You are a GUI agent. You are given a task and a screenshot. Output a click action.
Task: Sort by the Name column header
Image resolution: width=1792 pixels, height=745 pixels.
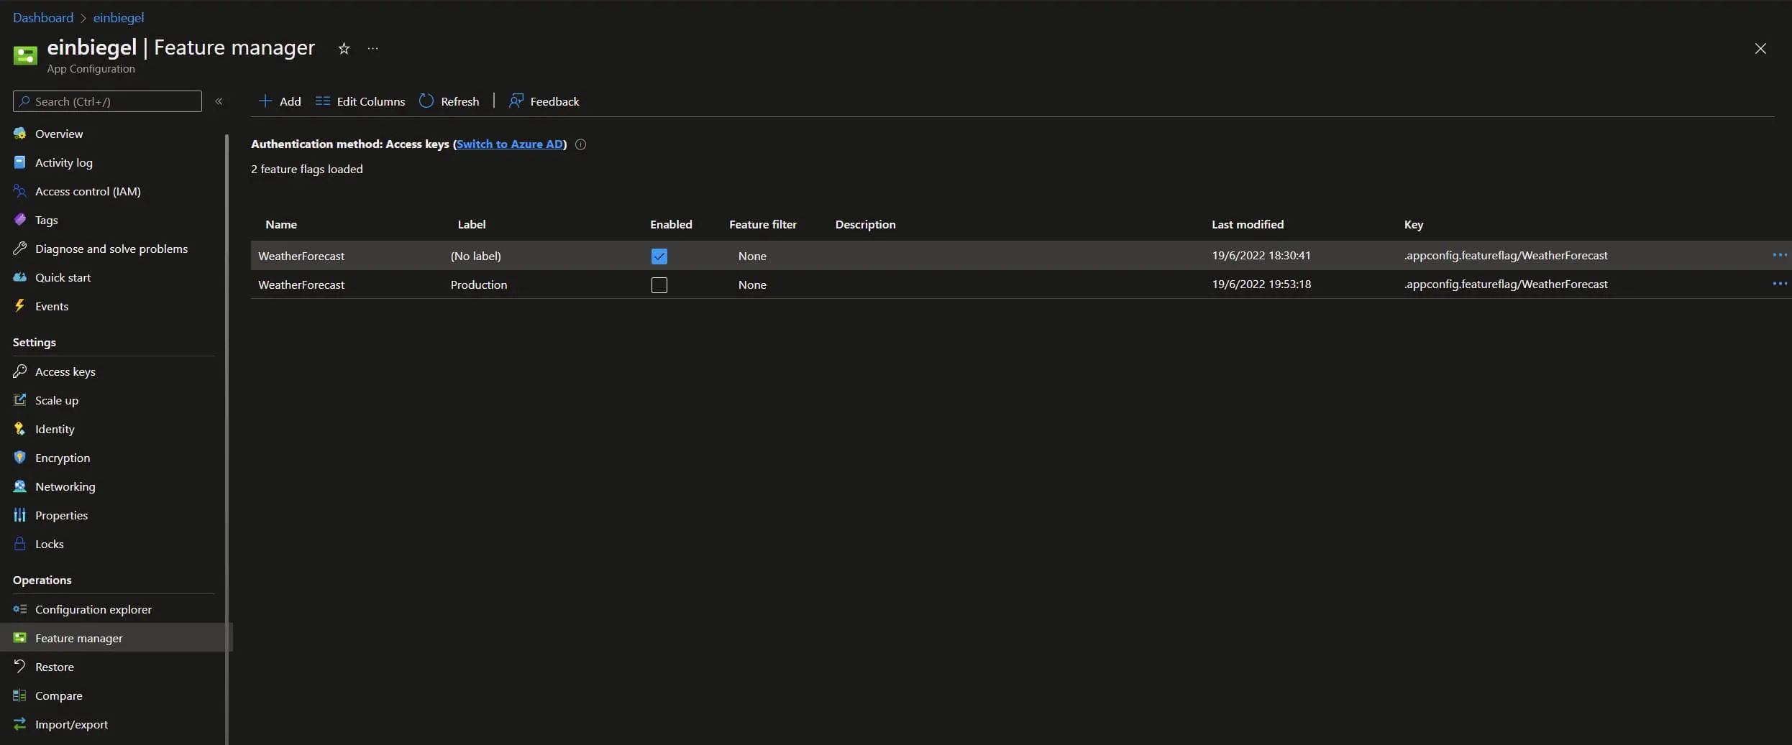tap(281, 224)
